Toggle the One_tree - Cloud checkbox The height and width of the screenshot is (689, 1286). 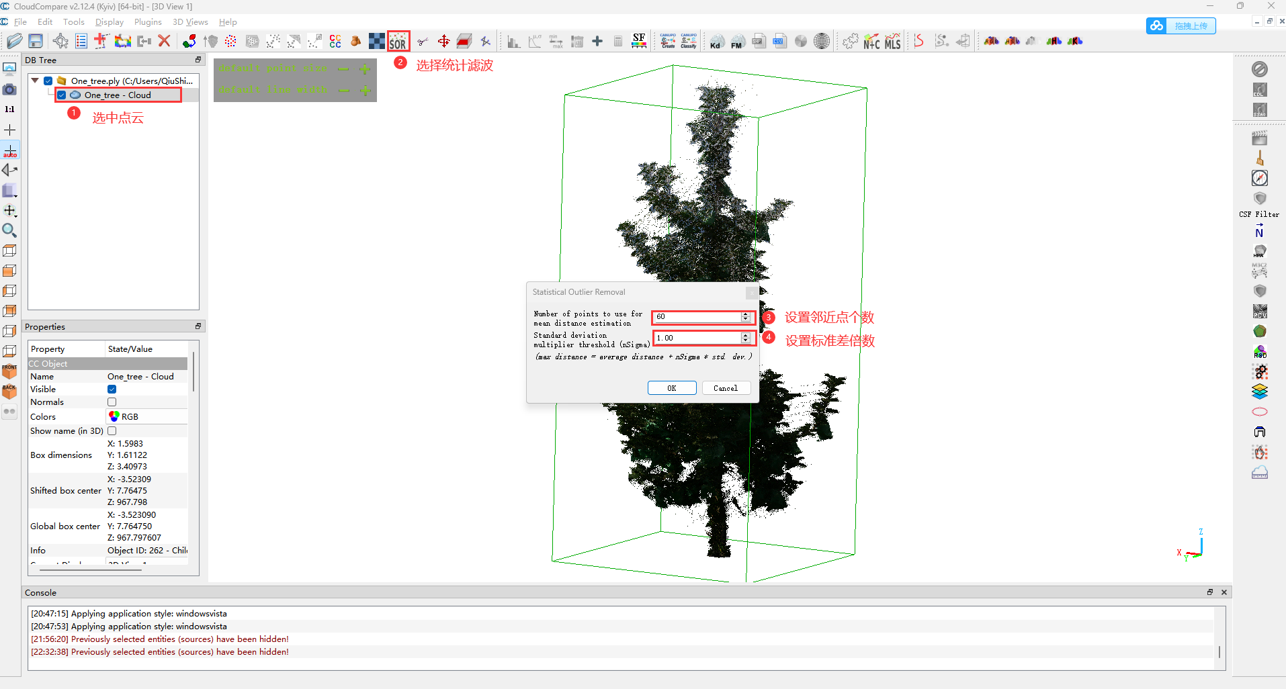click(62, 95)
